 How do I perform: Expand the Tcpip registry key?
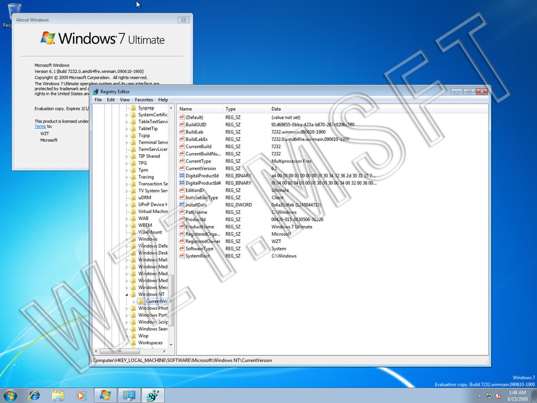[x=127, y=135]
